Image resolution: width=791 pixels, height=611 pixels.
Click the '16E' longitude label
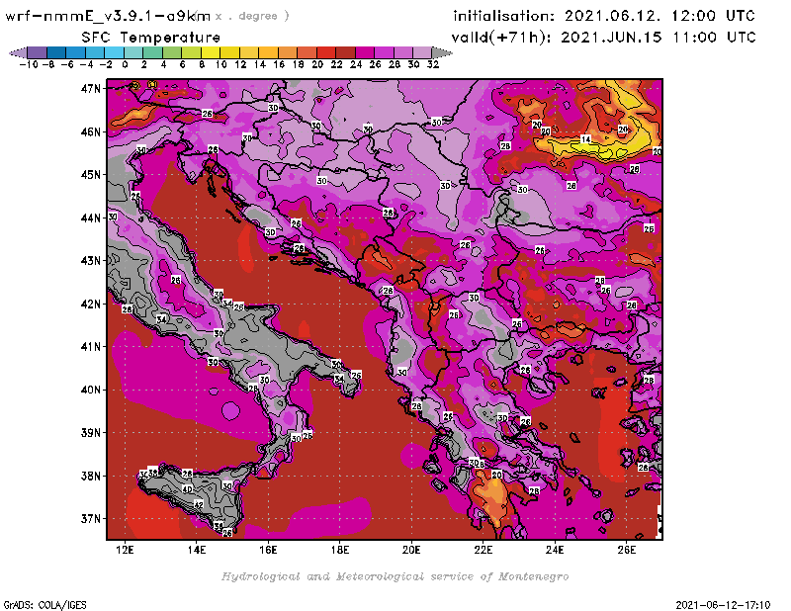[268, 550]
